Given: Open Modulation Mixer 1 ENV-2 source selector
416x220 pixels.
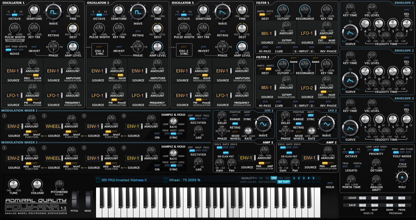Looking at the screenshot, I should (x=14, y=126).
